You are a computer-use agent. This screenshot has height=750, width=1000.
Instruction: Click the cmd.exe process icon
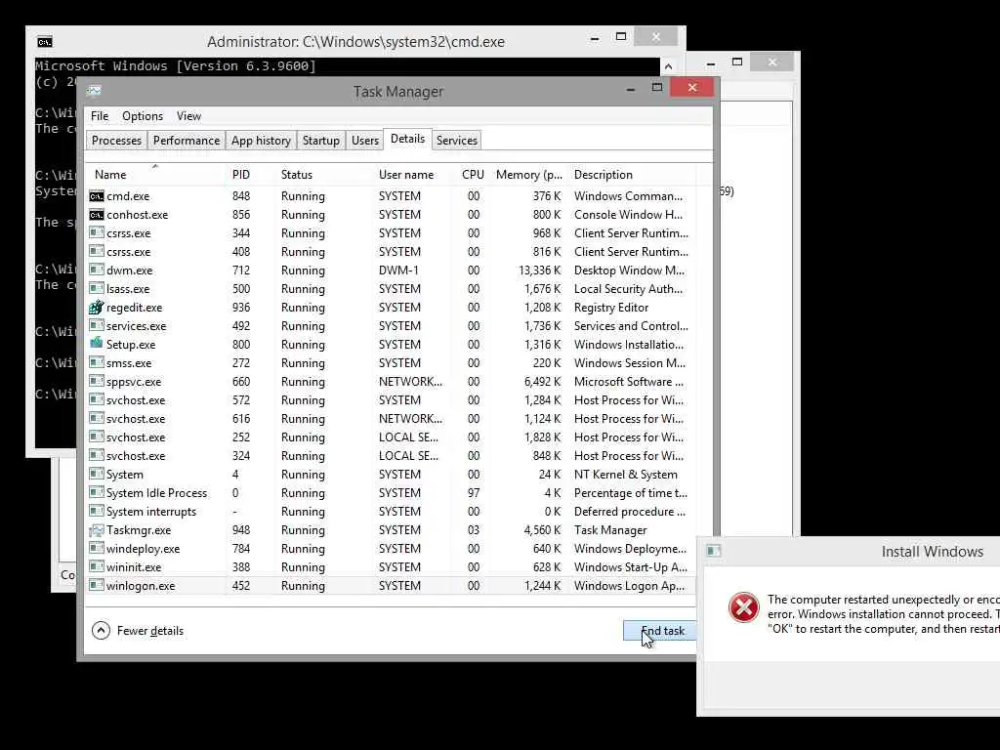(x=97, y=195)
